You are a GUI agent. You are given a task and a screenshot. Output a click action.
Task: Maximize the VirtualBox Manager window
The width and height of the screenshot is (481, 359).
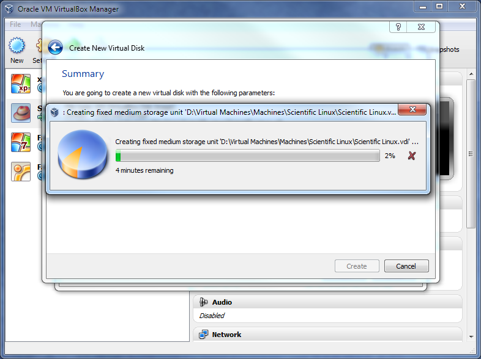click(x=439, y=7)
